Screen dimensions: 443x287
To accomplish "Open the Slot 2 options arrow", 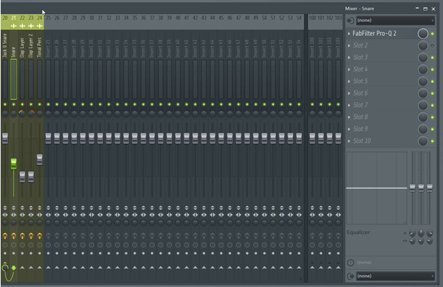I will (x=349, y=45).
